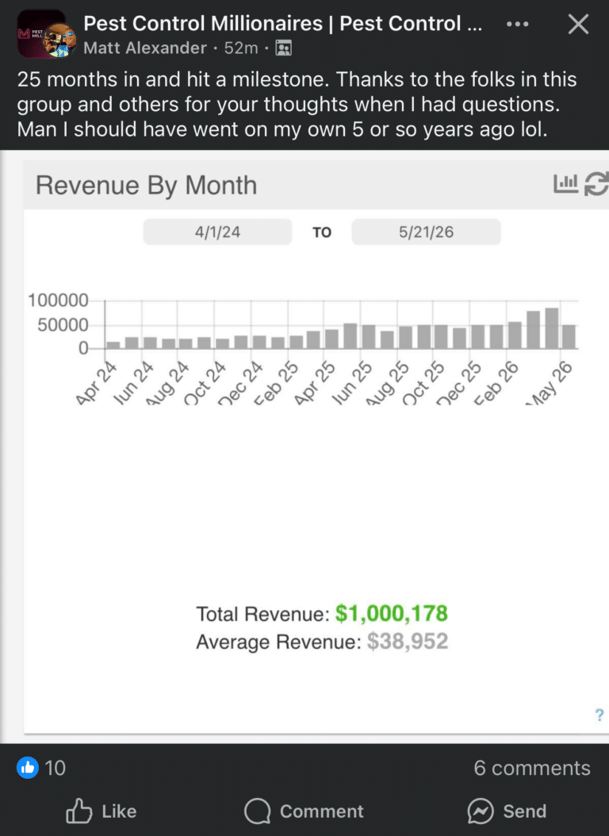
Task: Click the refresh chart icon
Action: click(x=596, y=185)
